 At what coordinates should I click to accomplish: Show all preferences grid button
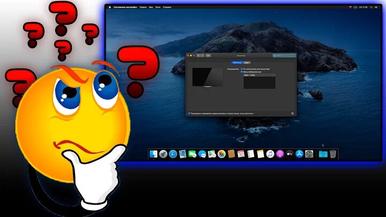click(x=208, y=56)
